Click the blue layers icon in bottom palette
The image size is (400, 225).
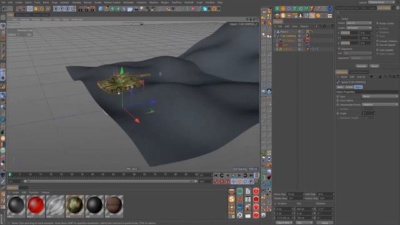pos(240,207)
